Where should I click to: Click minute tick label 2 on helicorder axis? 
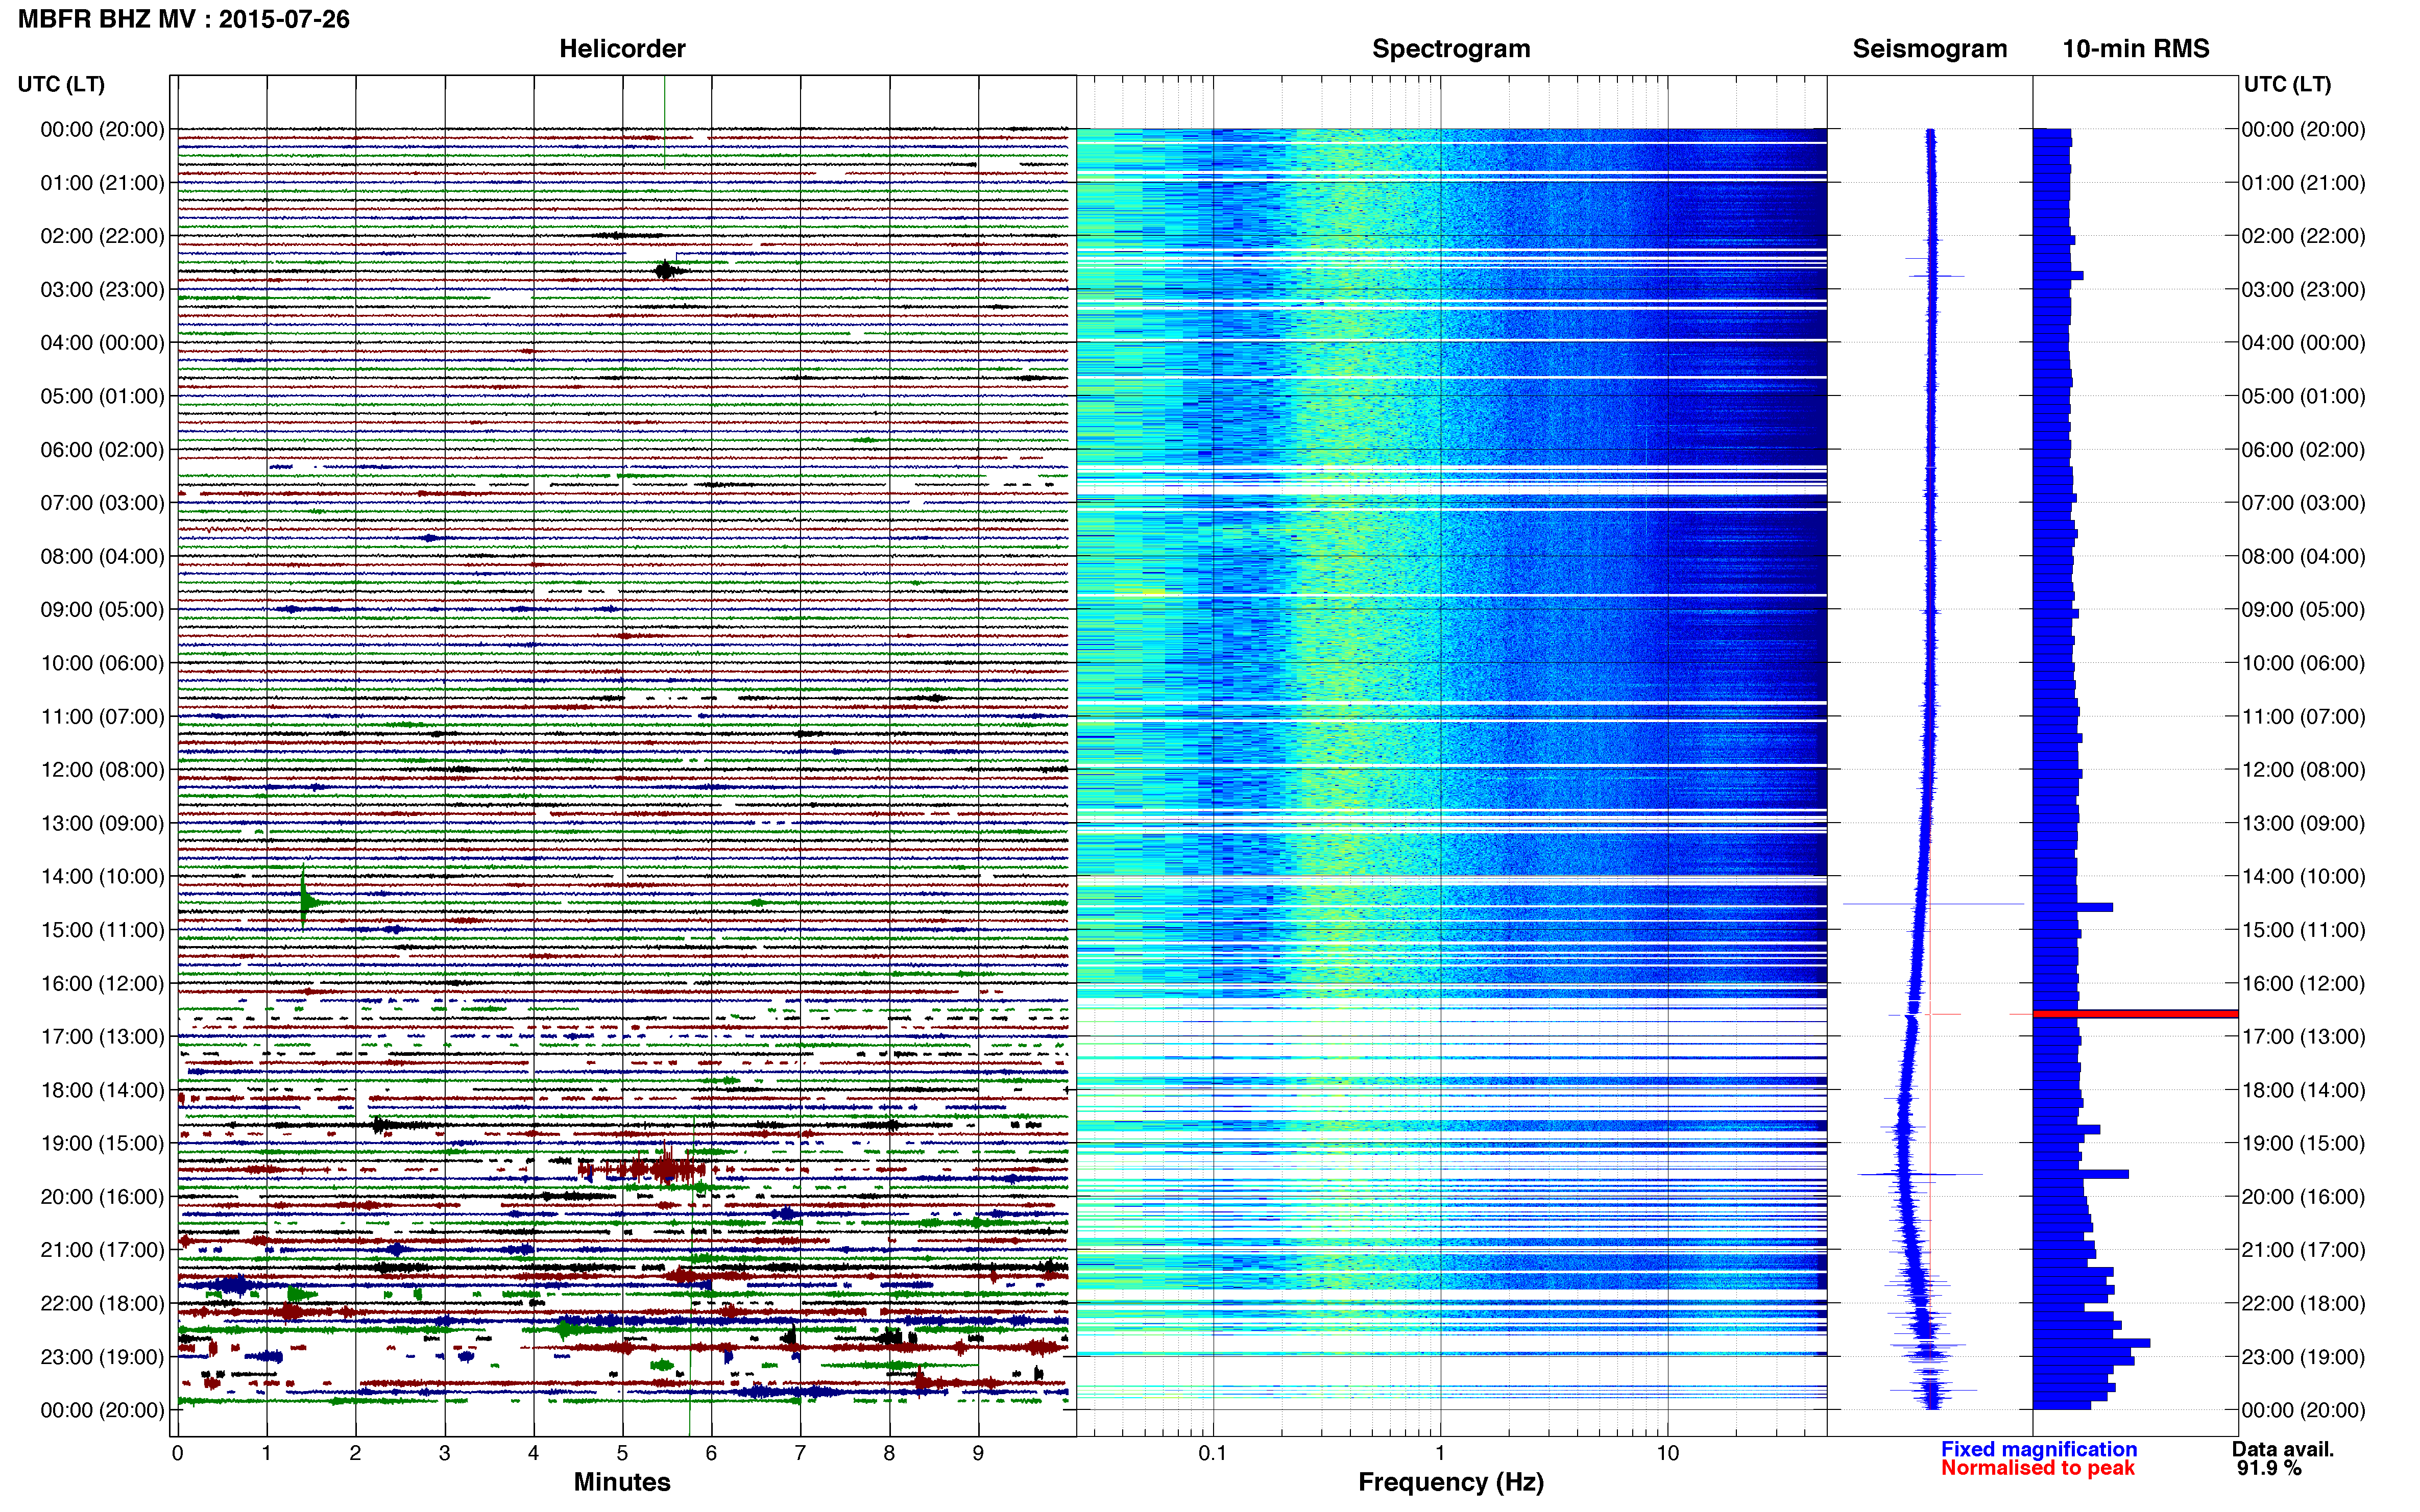click(x=355, y=1453)
